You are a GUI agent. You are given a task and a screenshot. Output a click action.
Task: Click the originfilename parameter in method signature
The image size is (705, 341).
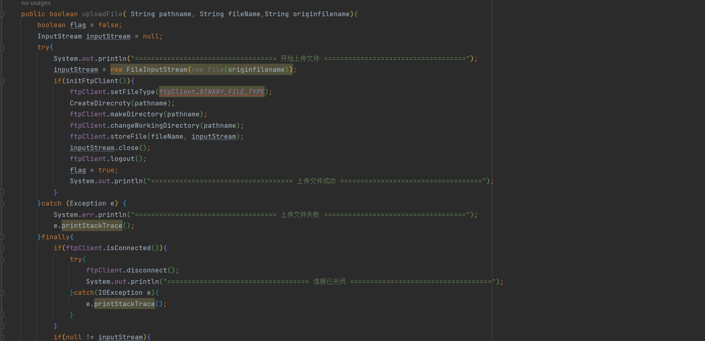tap(321, 14)
